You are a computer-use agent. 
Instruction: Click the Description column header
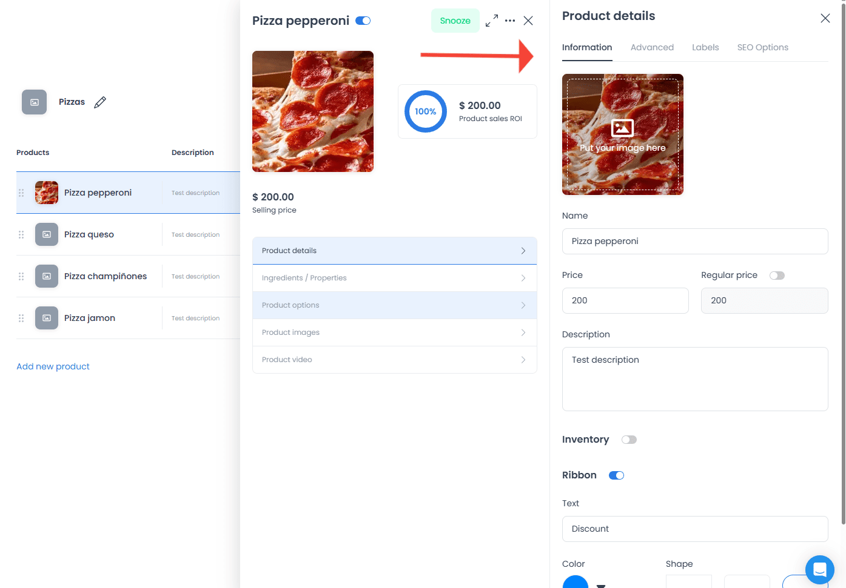pyautogui.click(x=193, y=153)
